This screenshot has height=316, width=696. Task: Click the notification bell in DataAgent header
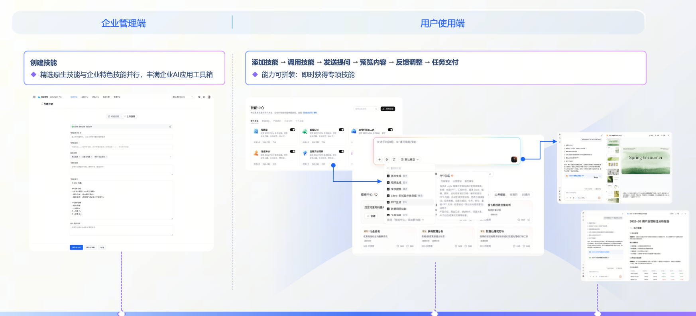(x=204, y=97)
